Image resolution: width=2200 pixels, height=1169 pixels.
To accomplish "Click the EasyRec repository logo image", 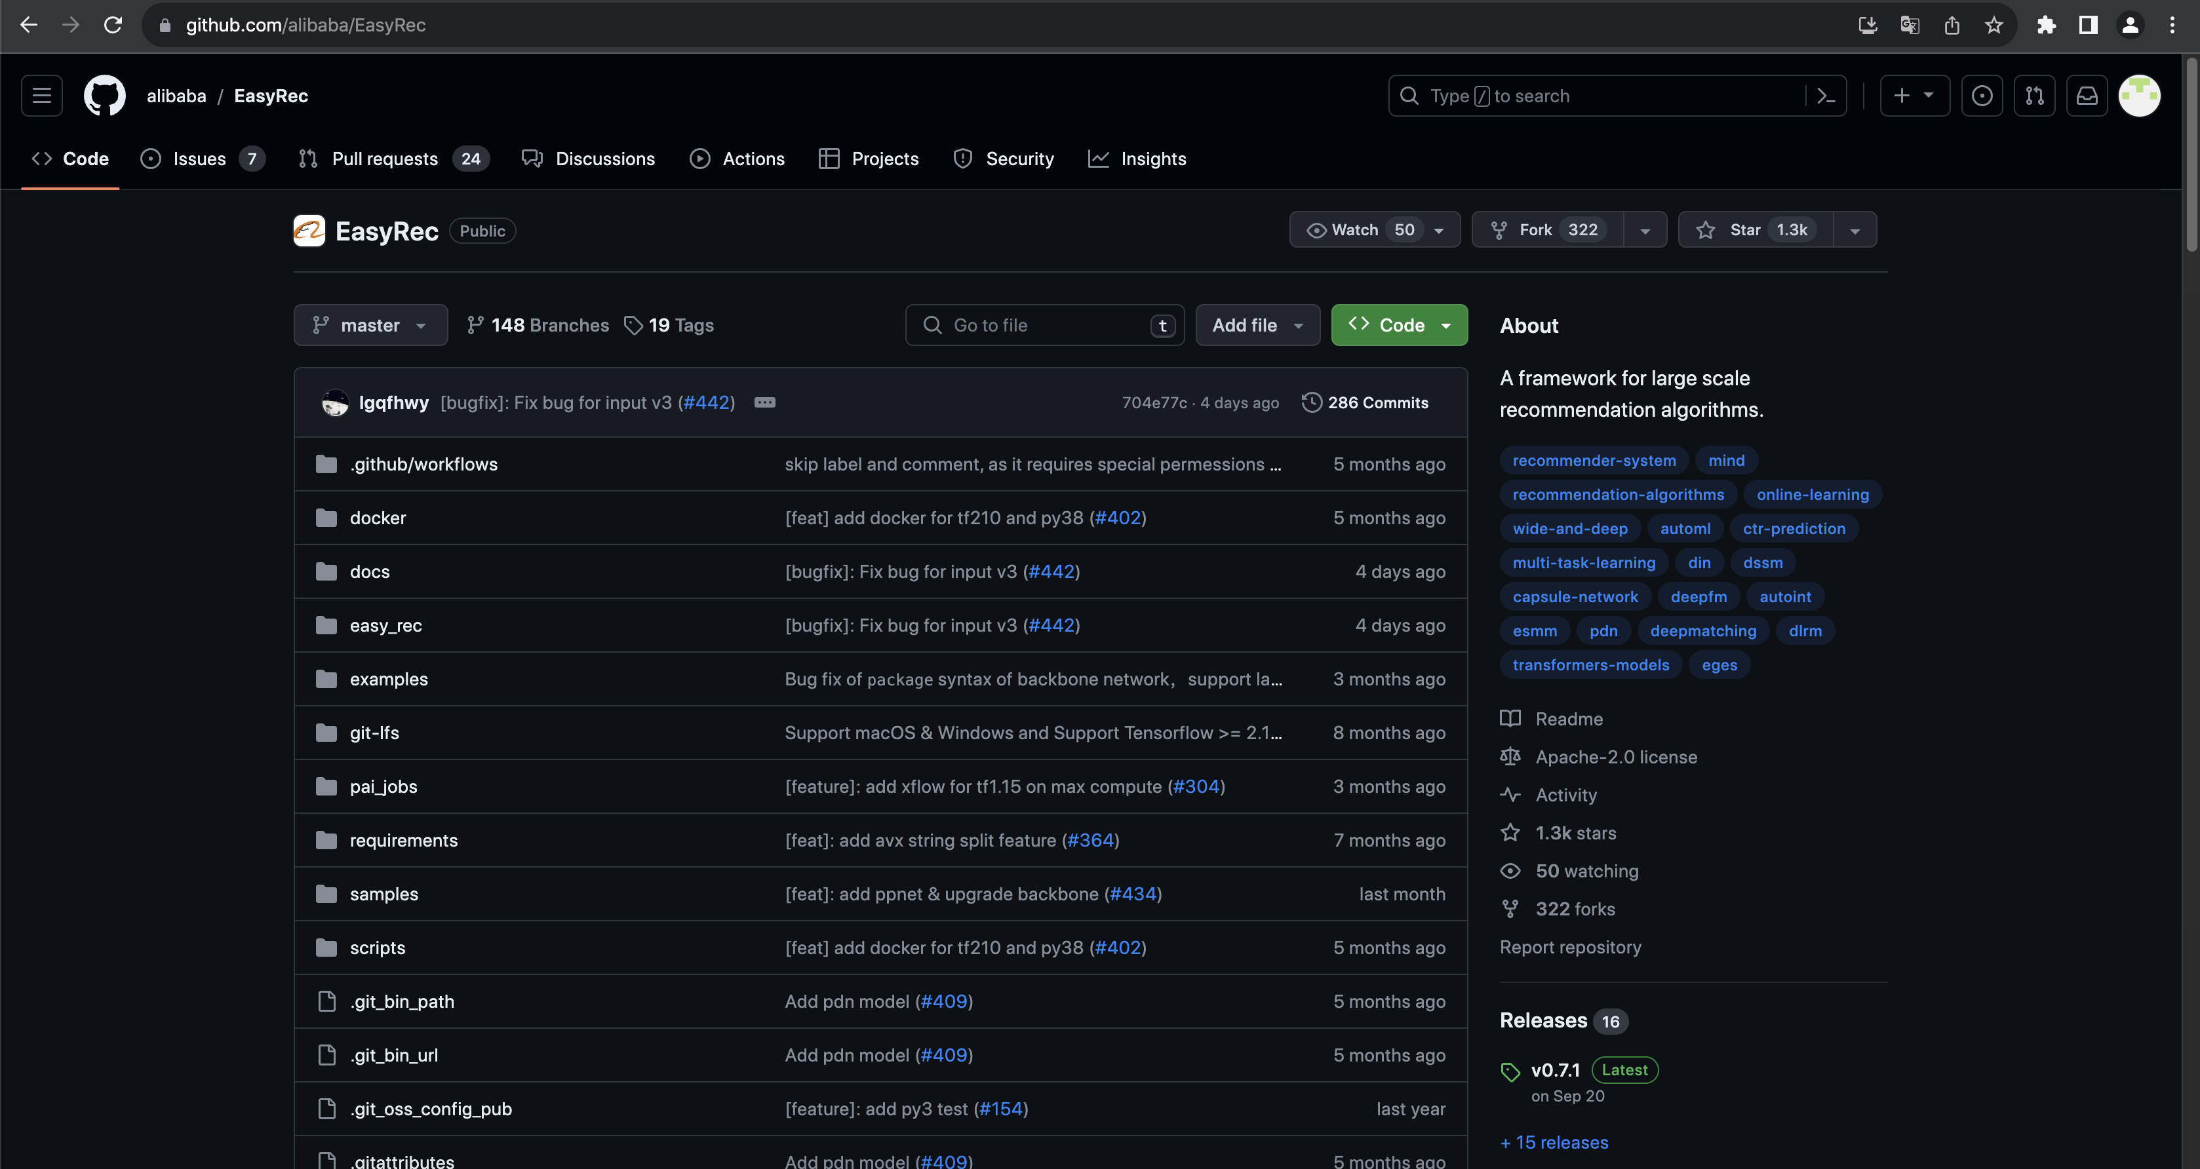I will point(309,231).
